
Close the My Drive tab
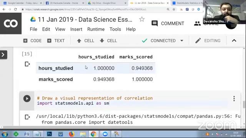[x=125, y=3]
